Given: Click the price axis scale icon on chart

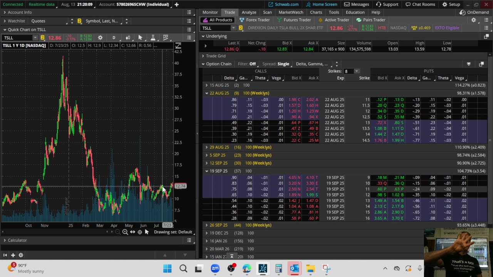Looking at the screenshot, I should pos(178,46).
